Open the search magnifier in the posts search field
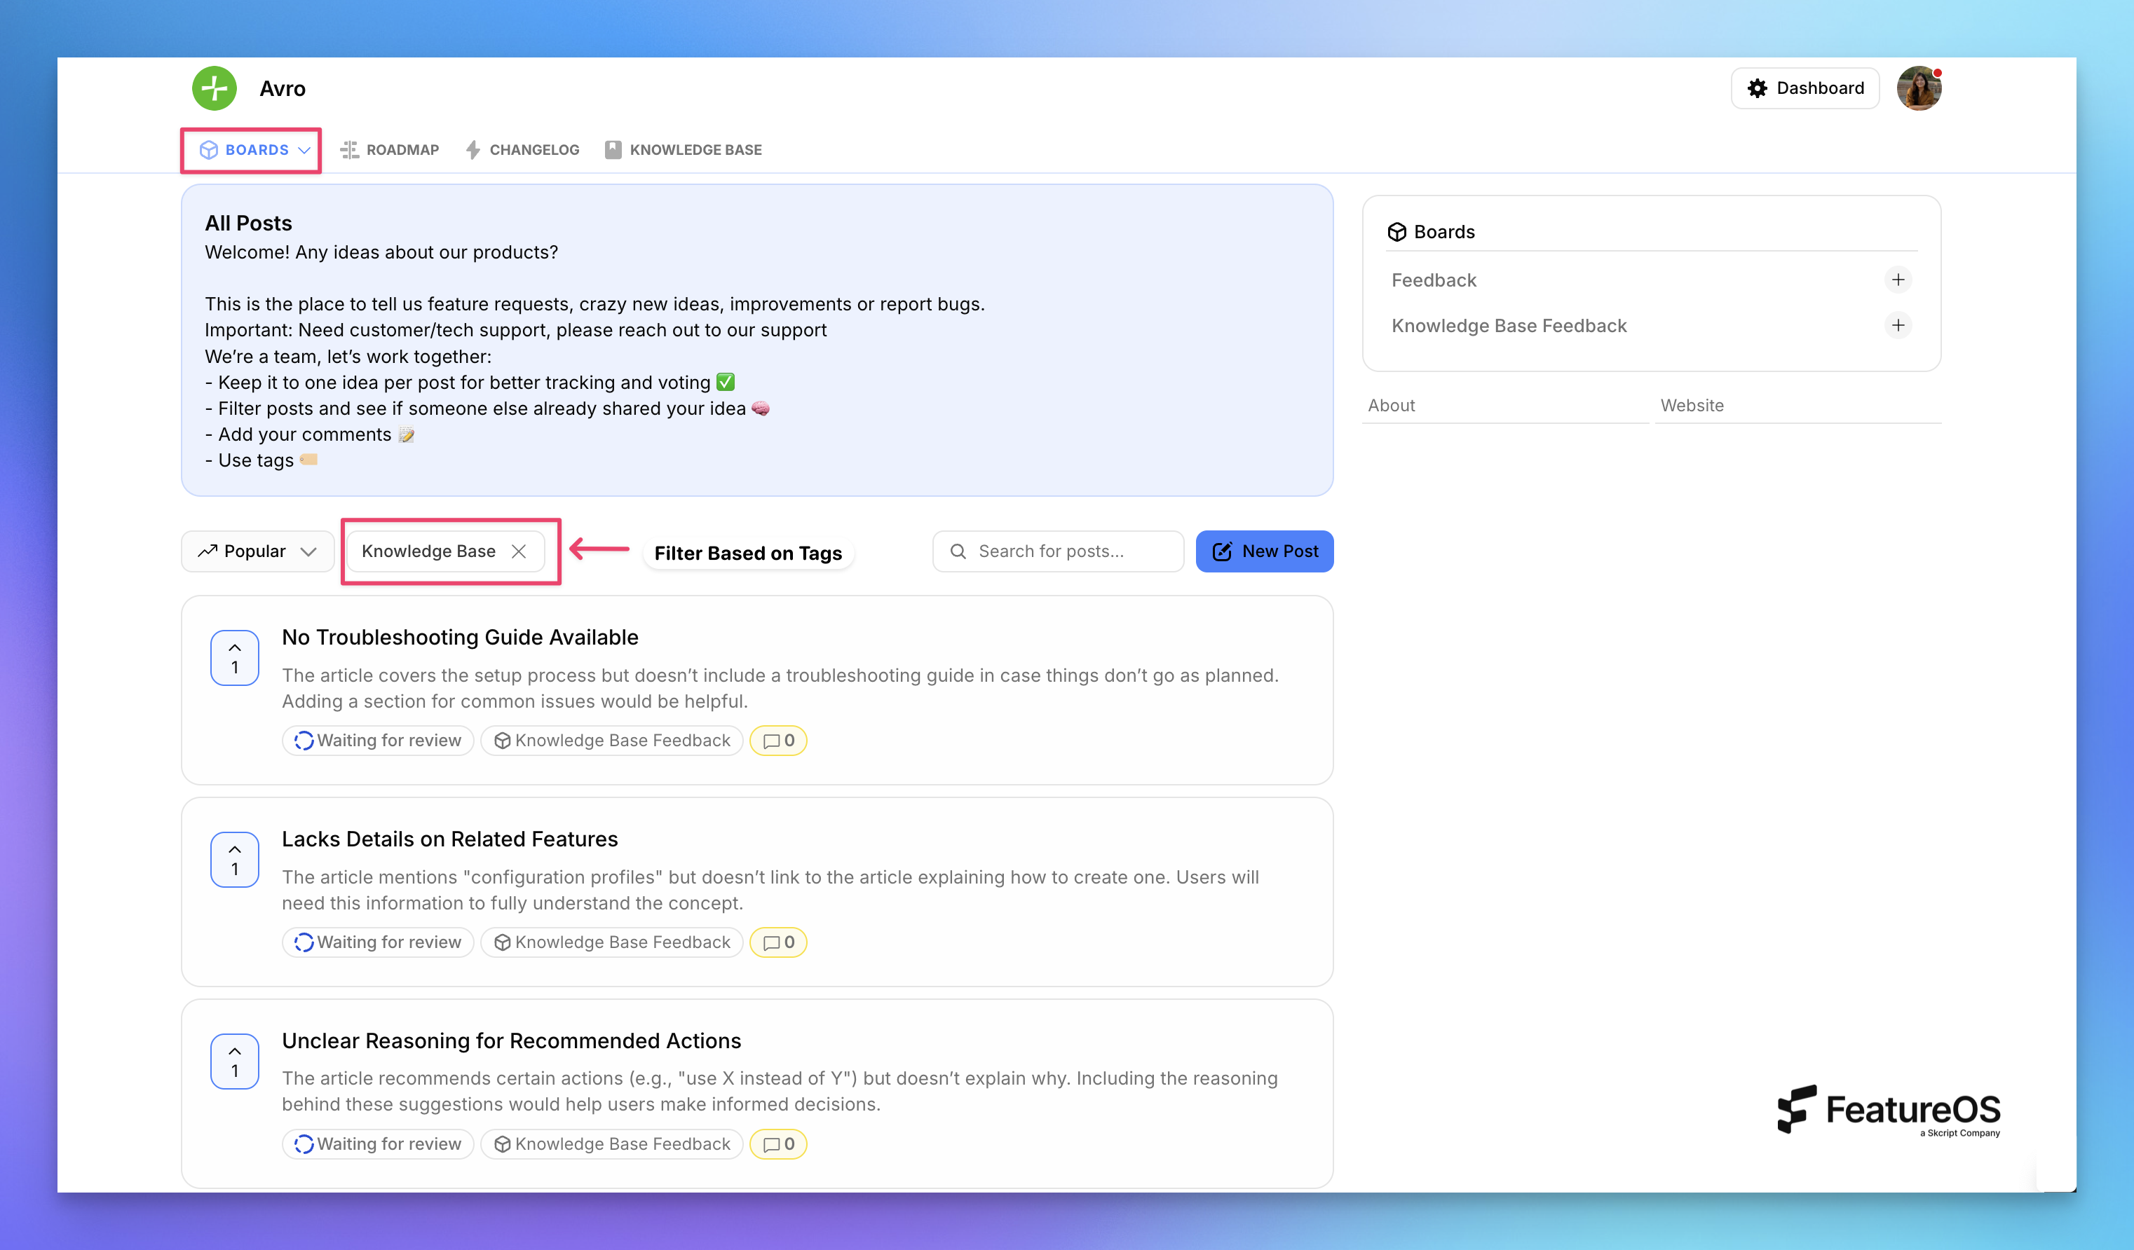 [958, 550]
